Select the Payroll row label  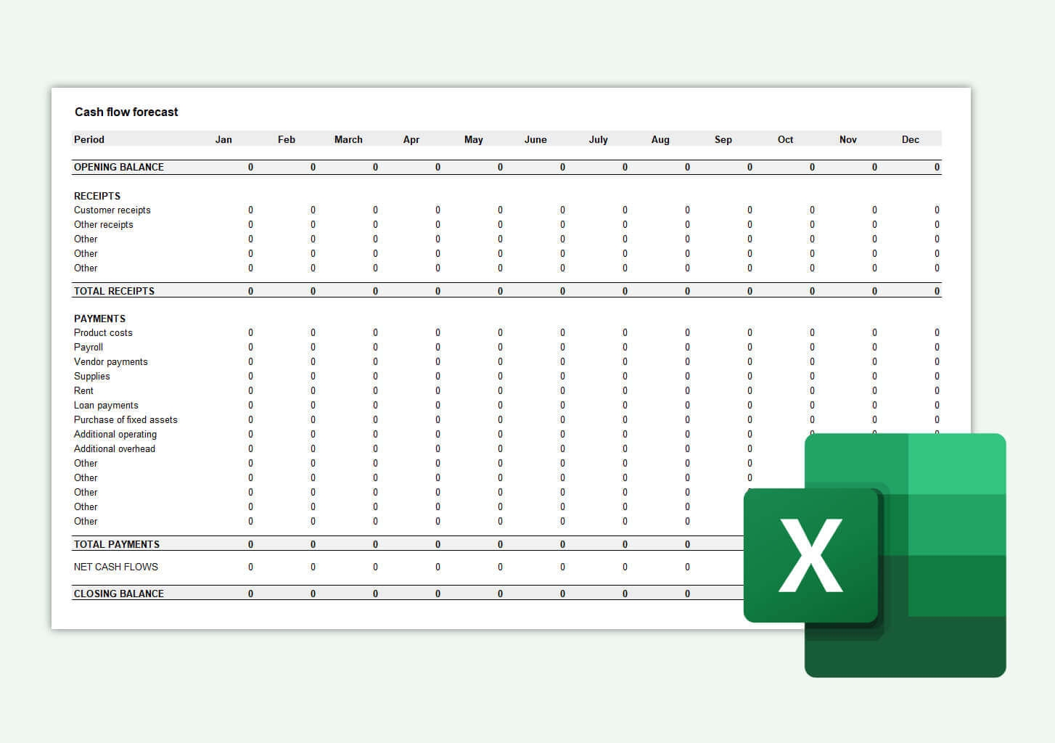point(89,347)
